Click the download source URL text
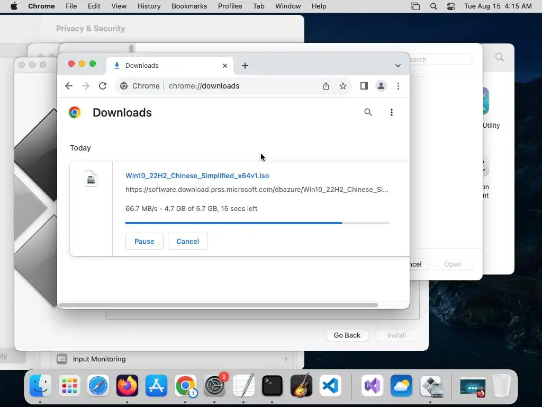The image size is (542, 407). [x=257, y=189]
